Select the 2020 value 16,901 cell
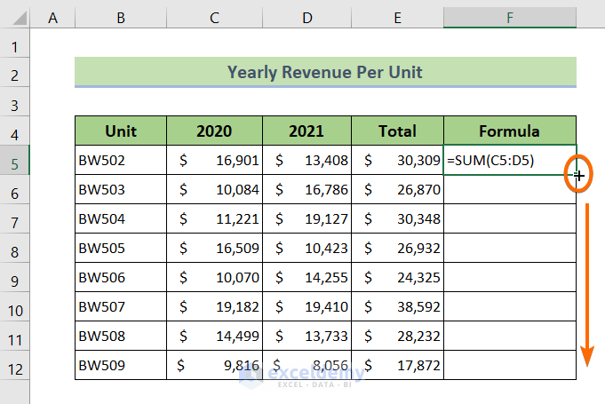Image resolution: width=605 pixels, height=404 pixels. [212, 161]
